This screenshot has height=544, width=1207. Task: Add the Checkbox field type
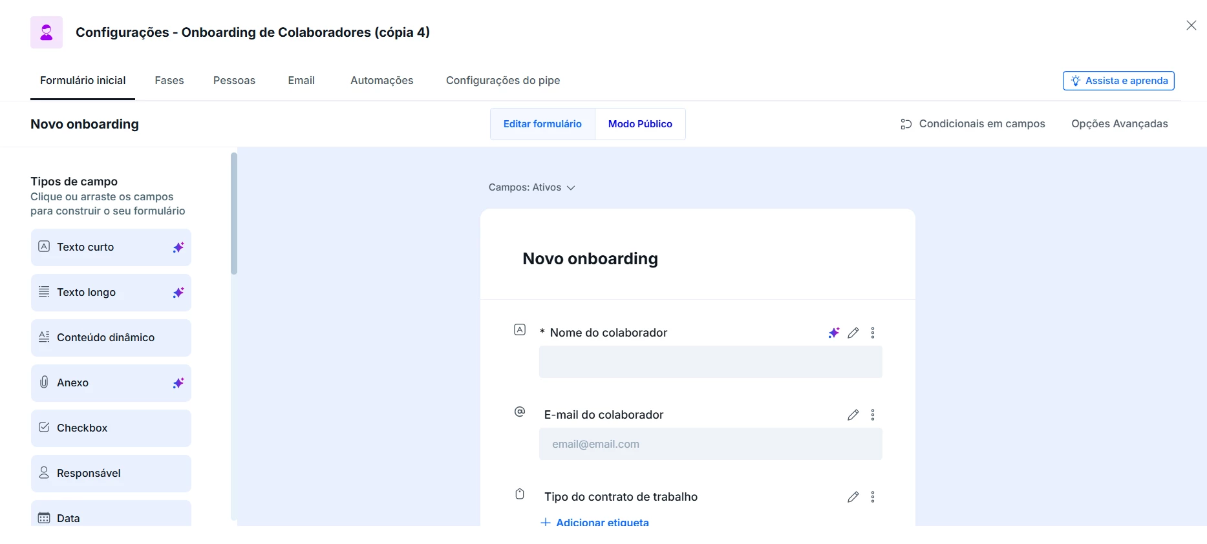(111, 428)
